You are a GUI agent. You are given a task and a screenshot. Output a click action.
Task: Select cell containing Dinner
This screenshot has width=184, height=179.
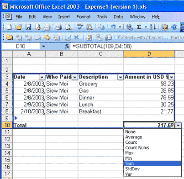coord(101,98)
